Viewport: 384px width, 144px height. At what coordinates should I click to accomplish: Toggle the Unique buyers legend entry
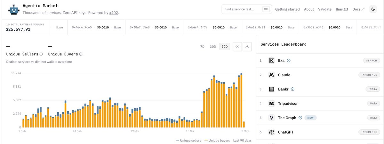pyautogui.click(x=217, y=140)
